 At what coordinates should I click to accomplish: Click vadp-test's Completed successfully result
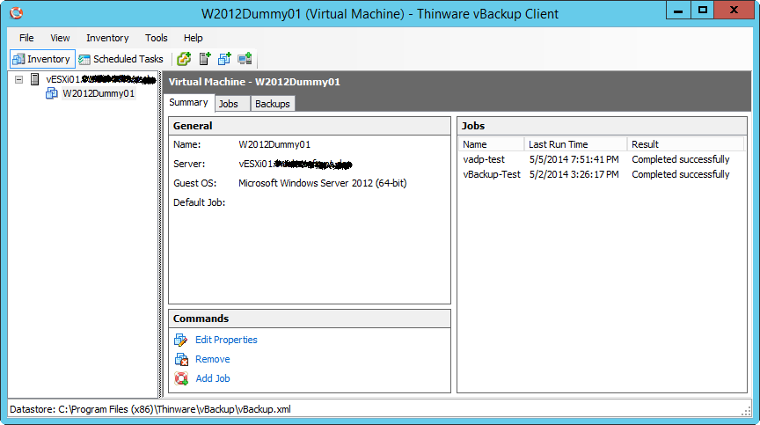[x=681, y=159]
